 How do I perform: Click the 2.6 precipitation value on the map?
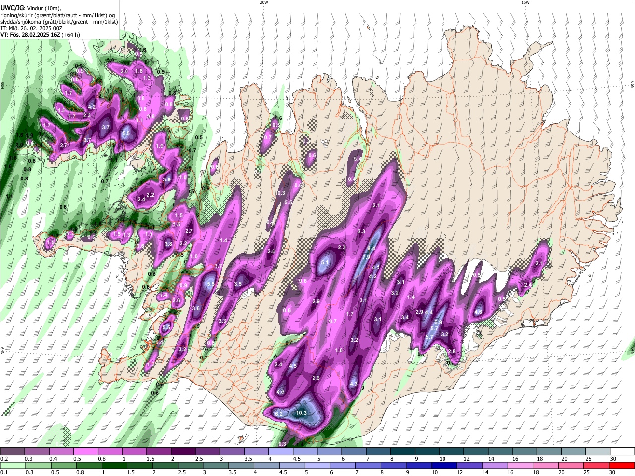[x=271, y=252]
